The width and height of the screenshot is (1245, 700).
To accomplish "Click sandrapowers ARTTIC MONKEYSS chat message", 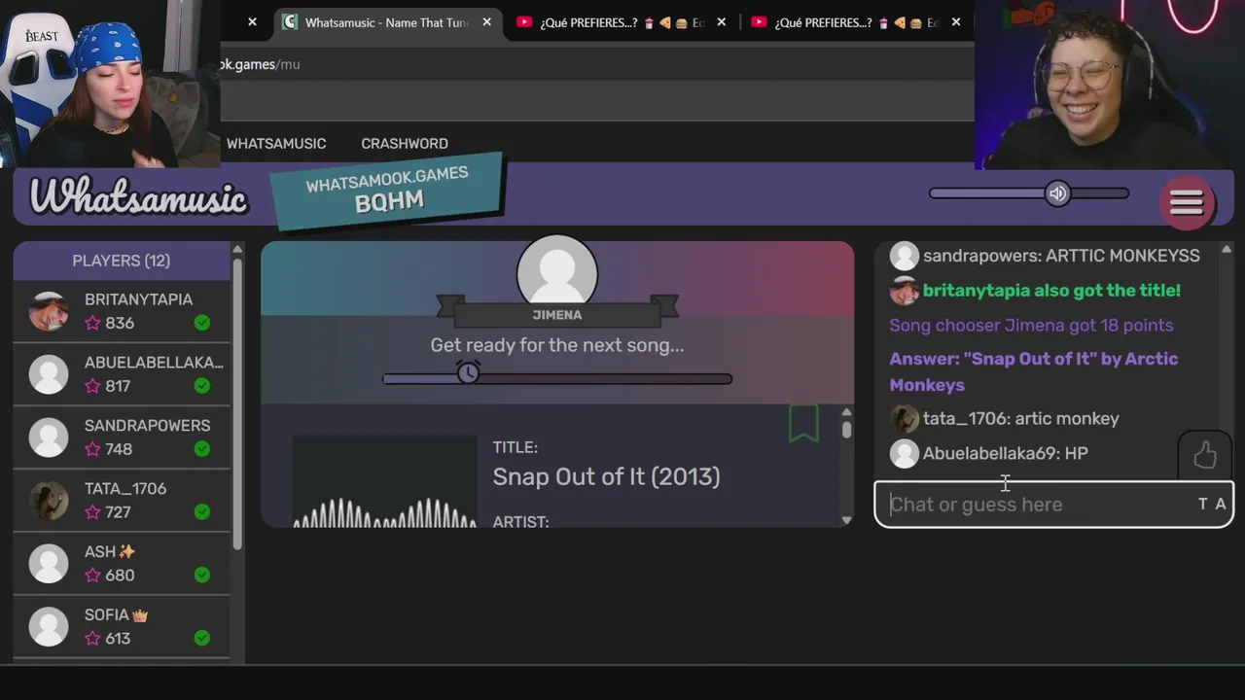I will coord(1061,256).
